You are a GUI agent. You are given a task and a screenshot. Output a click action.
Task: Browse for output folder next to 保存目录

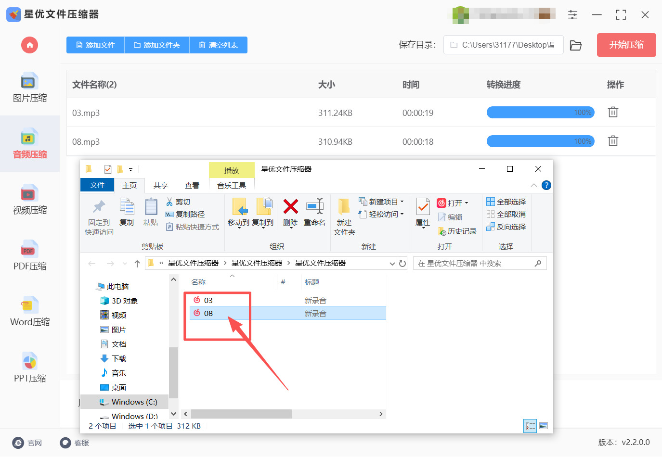click(576, 45)
